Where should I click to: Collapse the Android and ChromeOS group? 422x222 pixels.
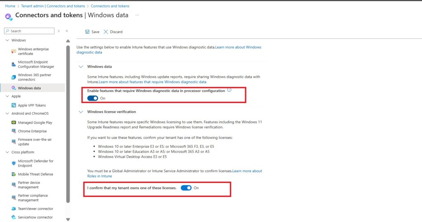[x=7, y=113]
